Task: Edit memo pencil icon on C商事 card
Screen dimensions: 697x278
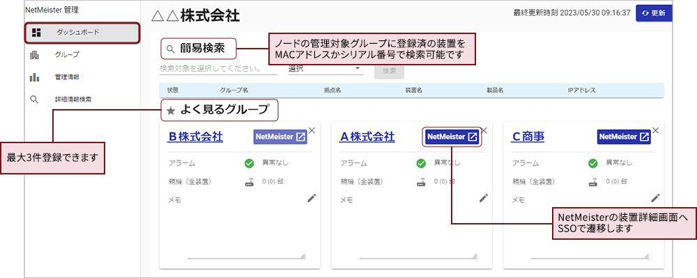Action: (655, 198)
